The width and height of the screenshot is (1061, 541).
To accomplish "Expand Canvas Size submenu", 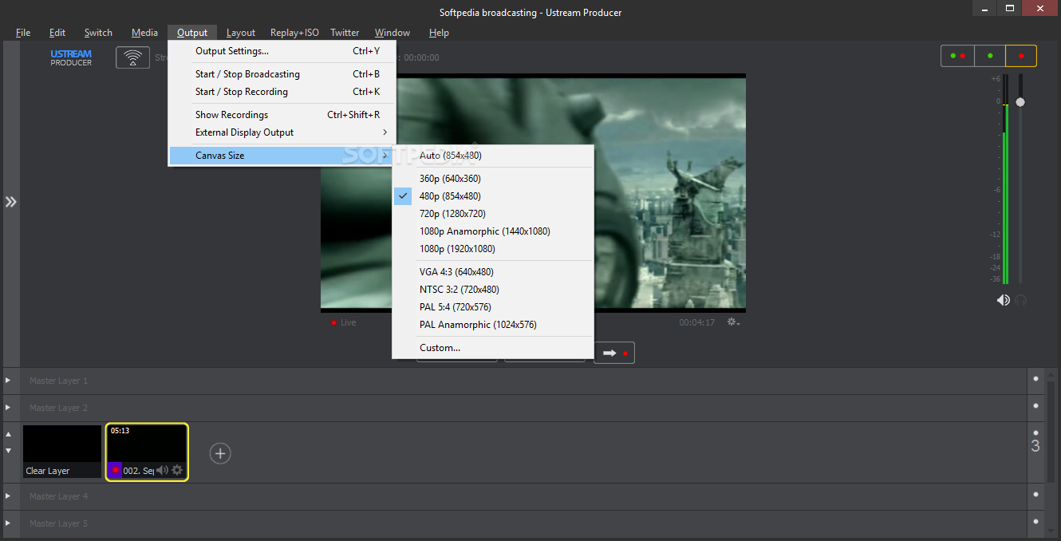I will pos(282,156).
